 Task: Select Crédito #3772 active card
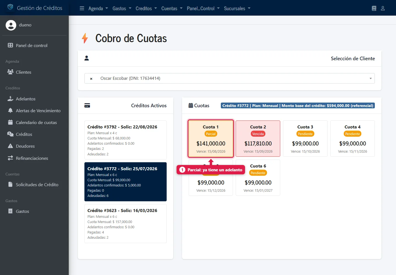(125, 182)
